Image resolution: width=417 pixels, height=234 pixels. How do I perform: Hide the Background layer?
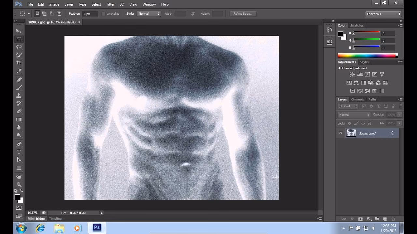[340, 133]
